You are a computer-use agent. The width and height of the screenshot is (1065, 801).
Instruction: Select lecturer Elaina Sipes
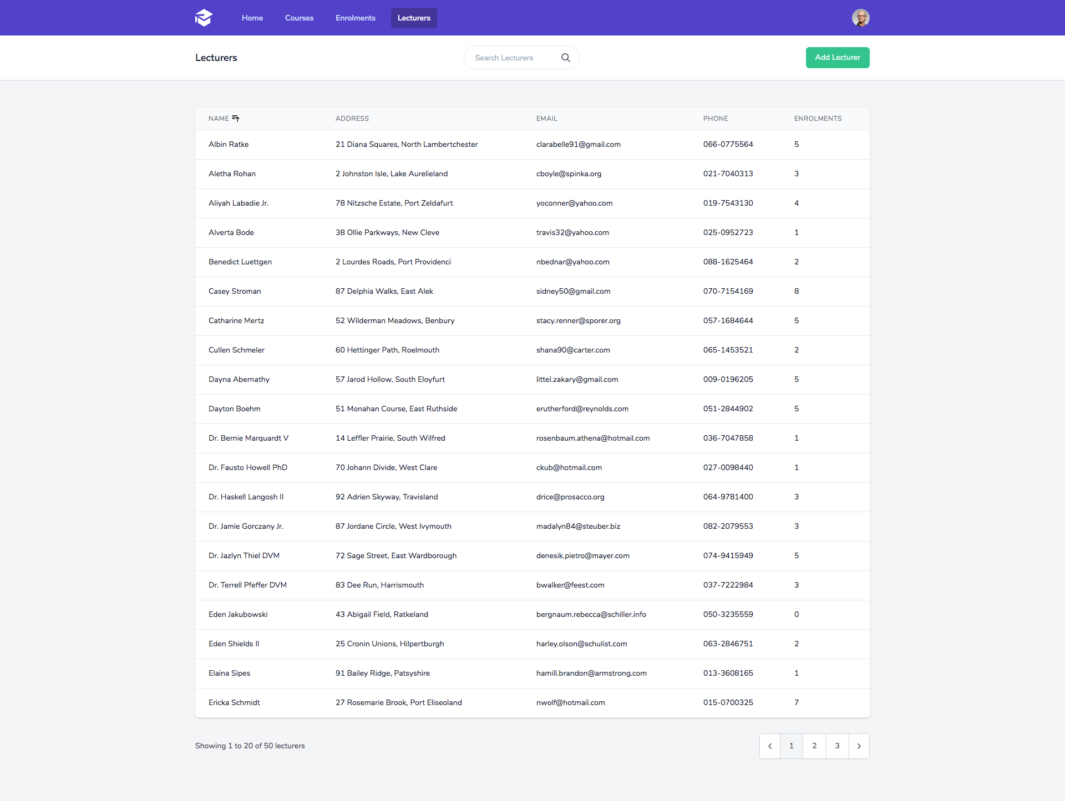pyautogui.click(x=229, y=674)
